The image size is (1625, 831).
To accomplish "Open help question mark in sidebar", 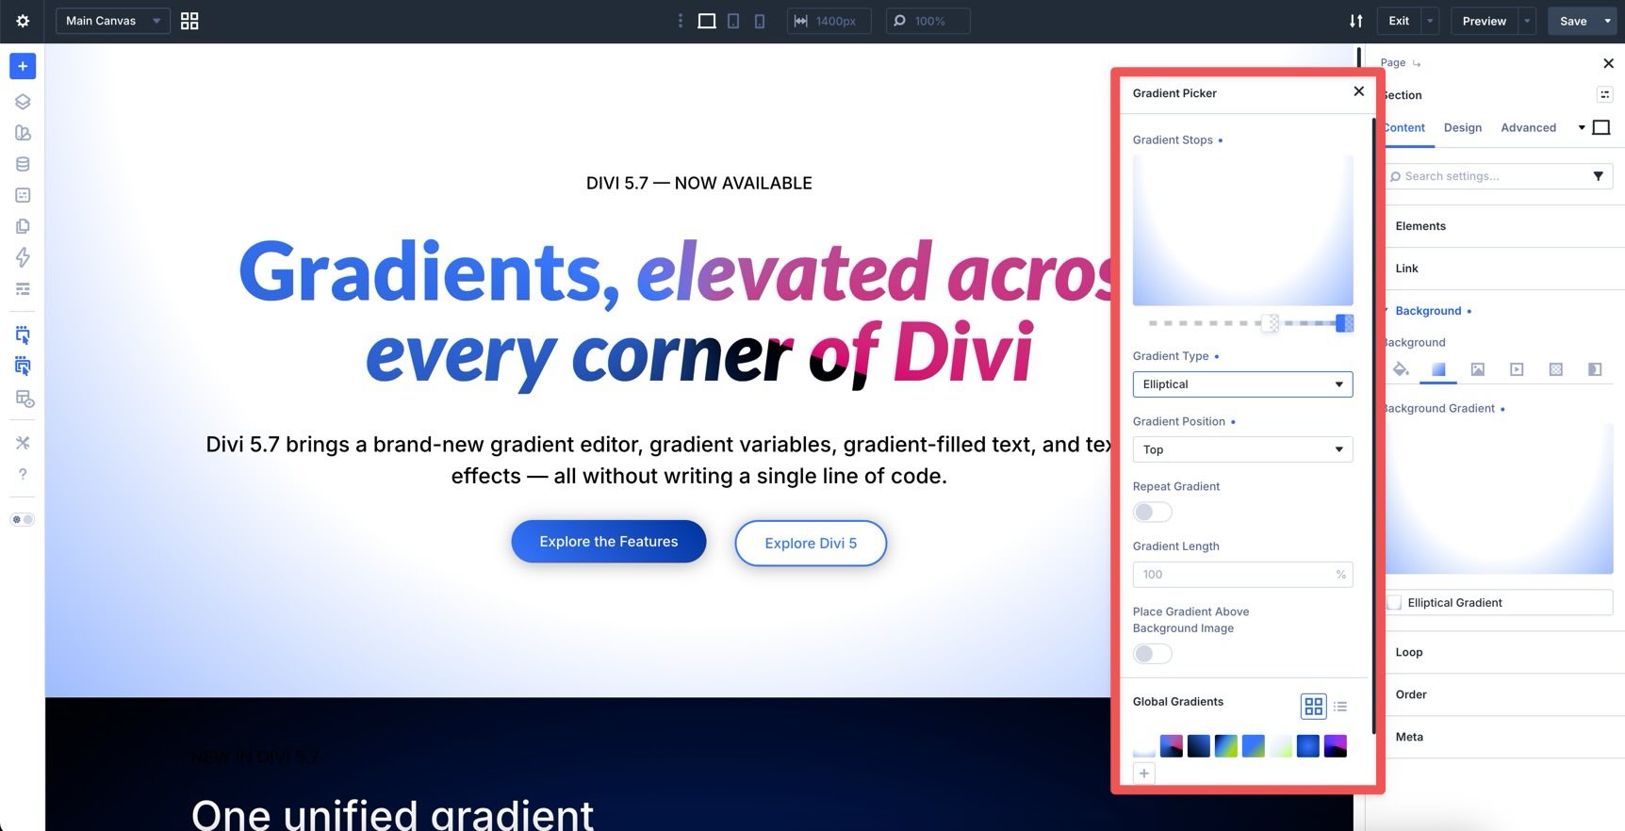I will pyautogui.click(x=23, y=474).
